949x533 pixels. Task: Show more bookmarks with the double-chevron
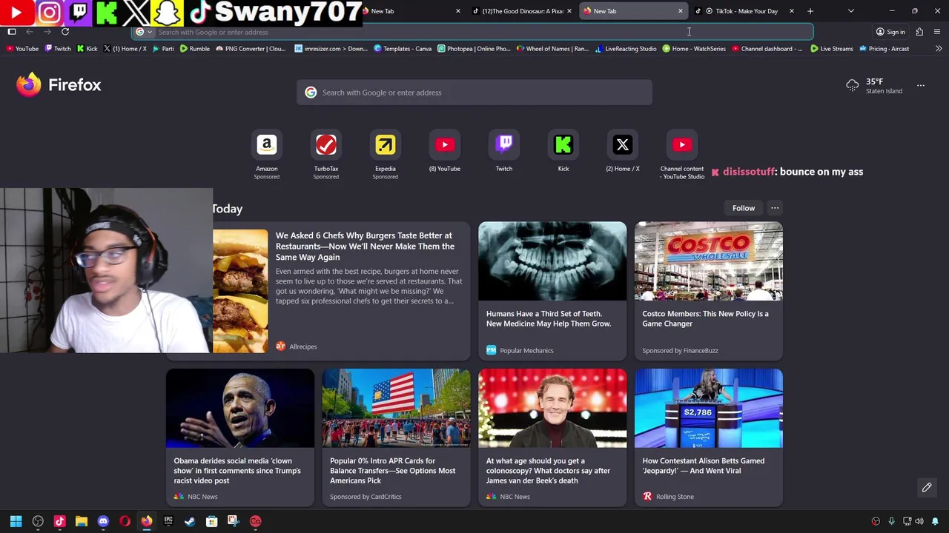(939, 49)
